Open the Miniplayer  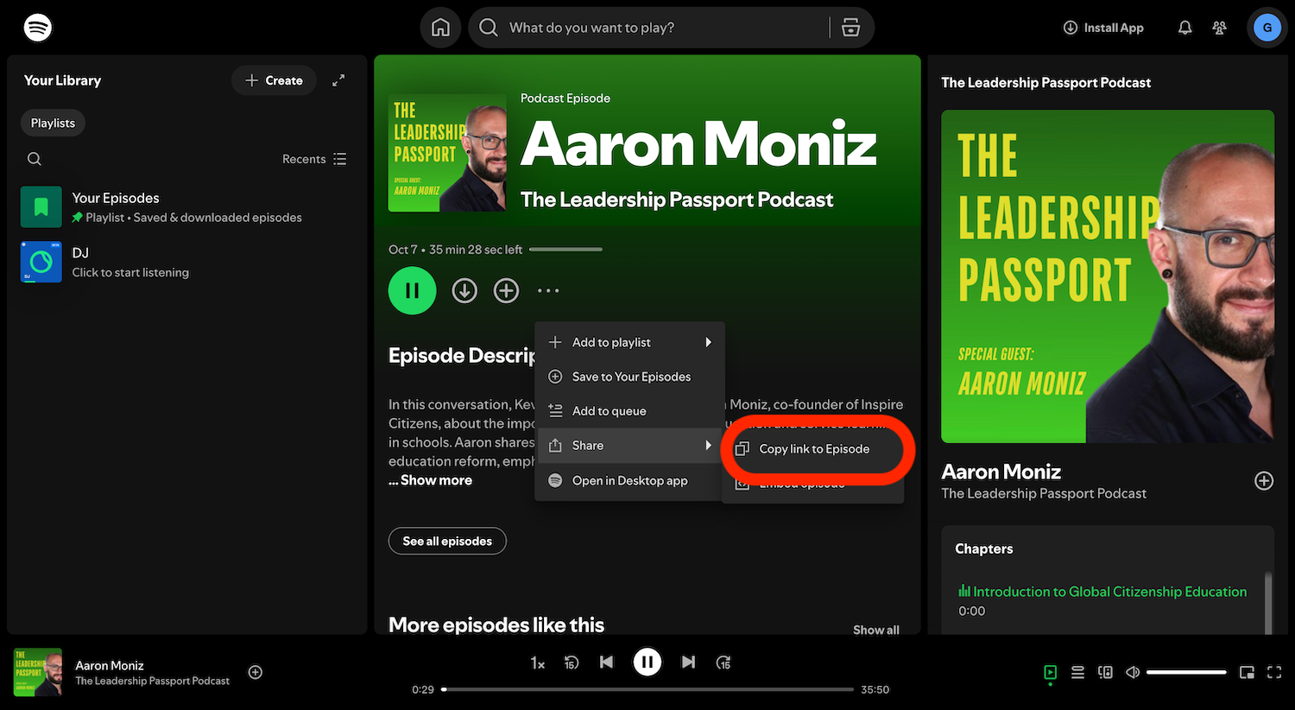coord(1247,672)
